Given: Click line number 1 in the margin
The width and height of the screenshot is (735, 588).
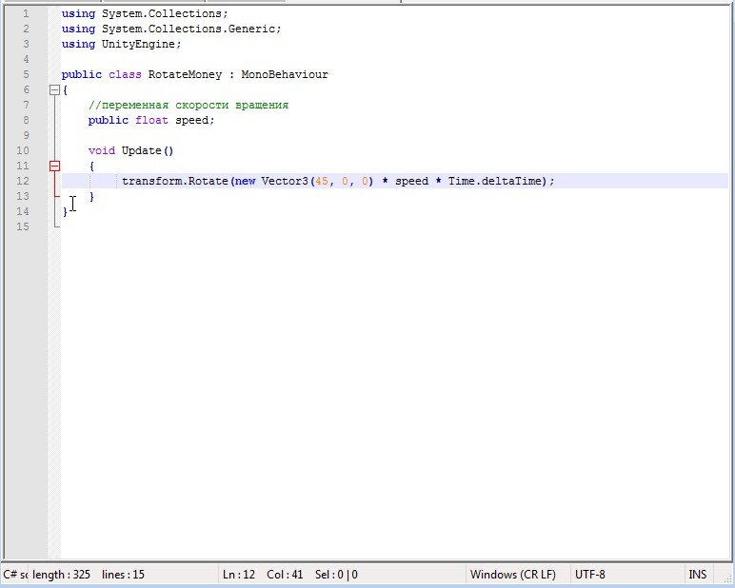Looking at the screenshot, I should [x=26, y=13].
